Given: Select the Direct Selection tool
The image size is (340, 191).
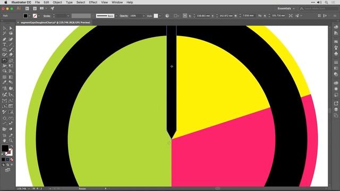Looking at the screenshot, I should pos(11,28).
